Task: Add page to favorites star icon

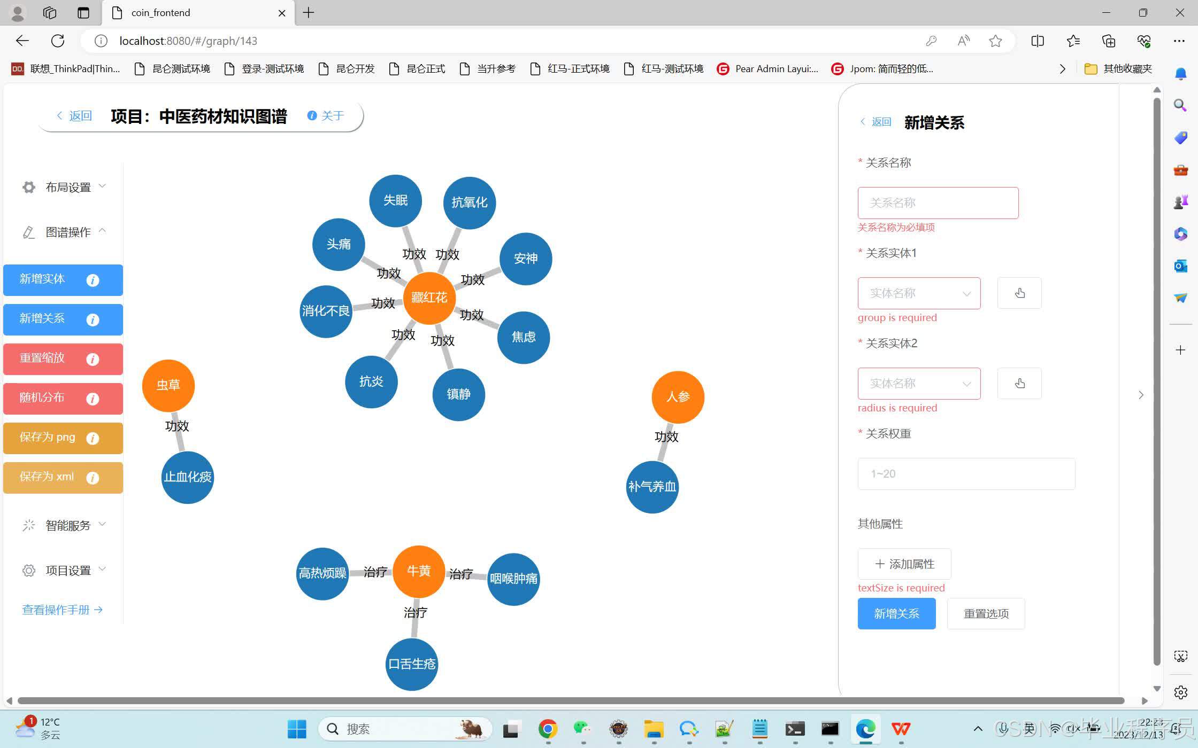Action: point(995,41)
